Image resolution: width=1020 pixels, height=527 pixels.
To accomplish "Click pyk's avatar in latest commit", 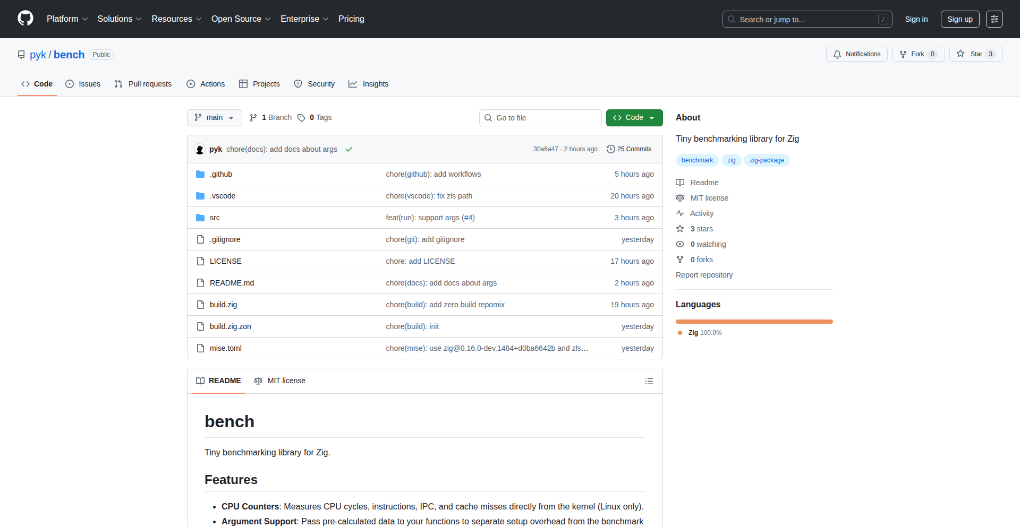I will tap(200, 149).
